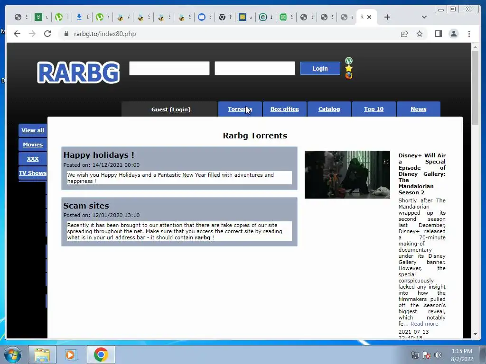The height and width of the screenshot is (364, 486).
Task: Close the active RARBG tab
Action: [369, 17]
